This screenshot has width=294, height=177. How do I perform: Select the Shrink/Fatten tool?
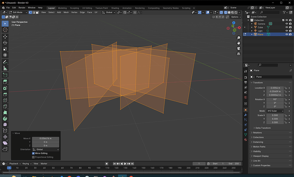[5, 137]
